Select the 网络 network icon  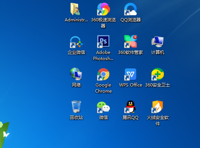click(x=76, y=74)
